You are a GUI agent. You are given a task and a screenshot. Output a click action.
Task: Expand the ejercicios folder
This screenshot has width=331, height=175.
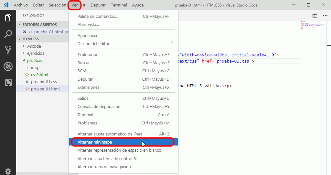[x=23, y=53]
